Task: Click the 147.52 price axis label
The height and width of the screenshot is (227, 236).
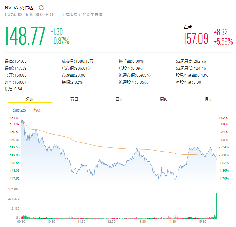Action: coord(15,178)
